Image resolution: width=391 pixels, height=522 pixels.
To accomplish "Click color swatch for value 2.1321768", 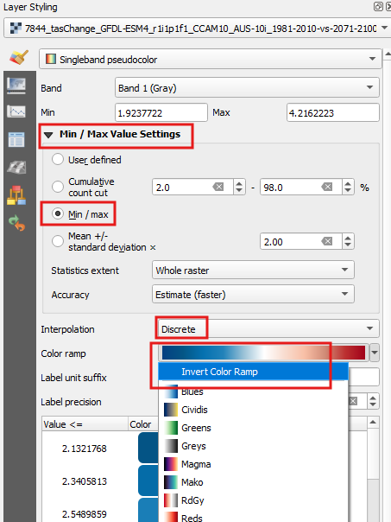I will click(148, 448).
